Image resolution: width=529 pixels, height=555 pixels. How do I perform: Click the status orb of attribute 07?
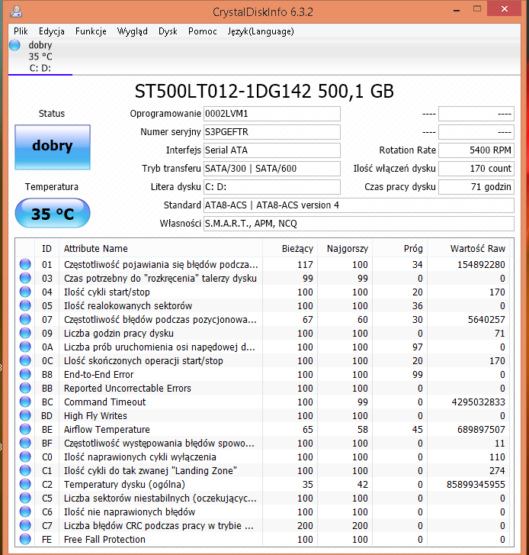click(x=25, y=319)
